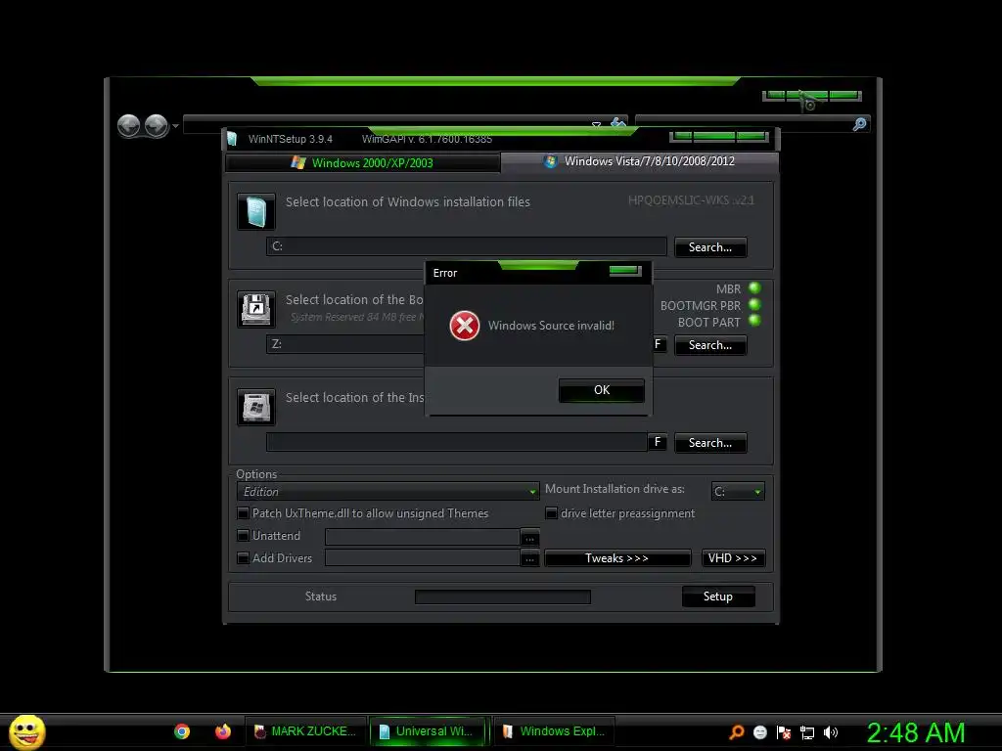Browse for Unattend file with ellipsis button

point(529,538)
